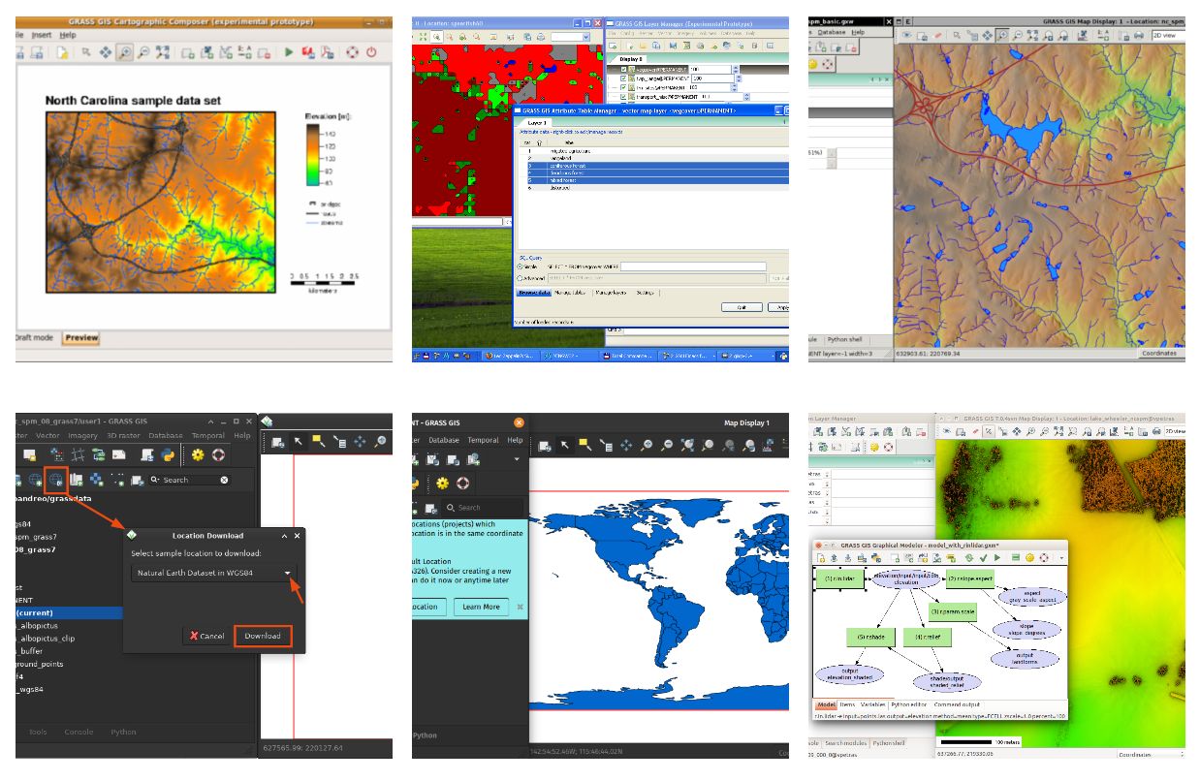The height and width of the screenshot is (781, 1200).
Task: Click the Learn More button in the info bar
Action: 481,607
